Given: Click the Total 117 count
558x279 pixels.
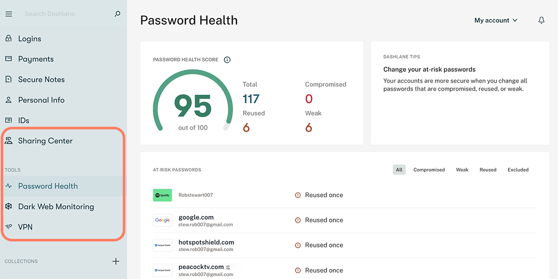Looking at the screenshot, I should tap(251, 99).
